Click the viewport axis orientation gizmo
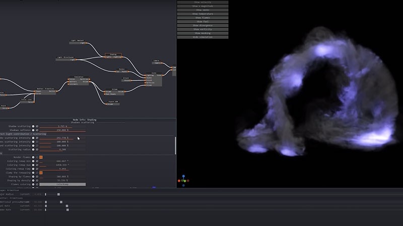The width and height of the screenshot is (403, 226). pos(183,181)
